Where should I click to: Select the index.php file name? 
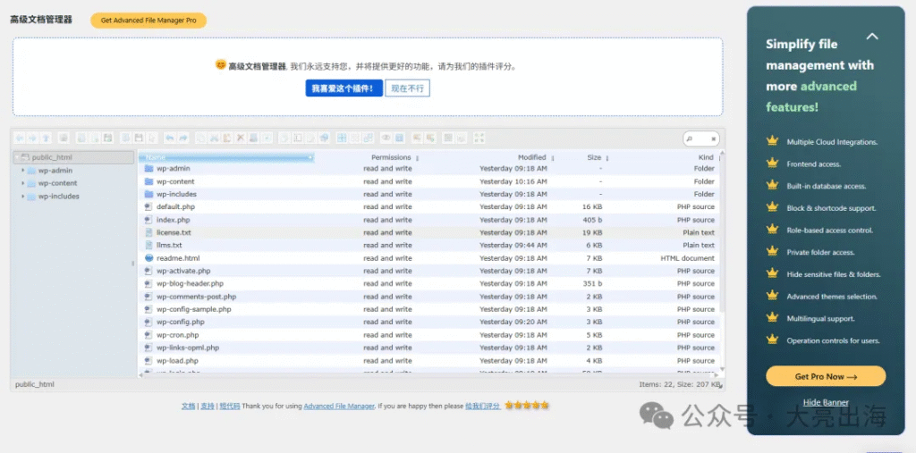click(x=173, y=220)
